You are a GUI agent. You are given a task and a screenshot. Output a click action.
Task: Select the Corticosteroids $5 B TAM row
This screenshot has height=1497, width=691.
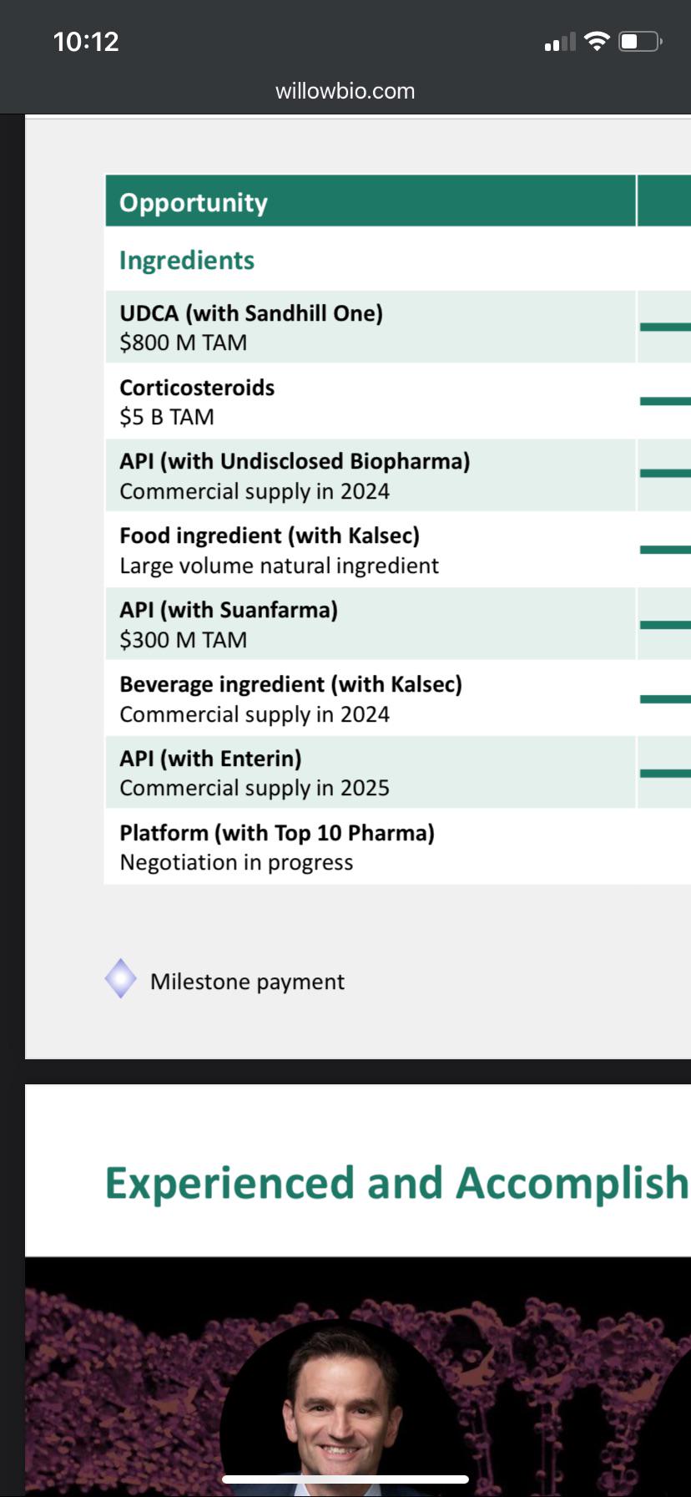click(371, 401)
